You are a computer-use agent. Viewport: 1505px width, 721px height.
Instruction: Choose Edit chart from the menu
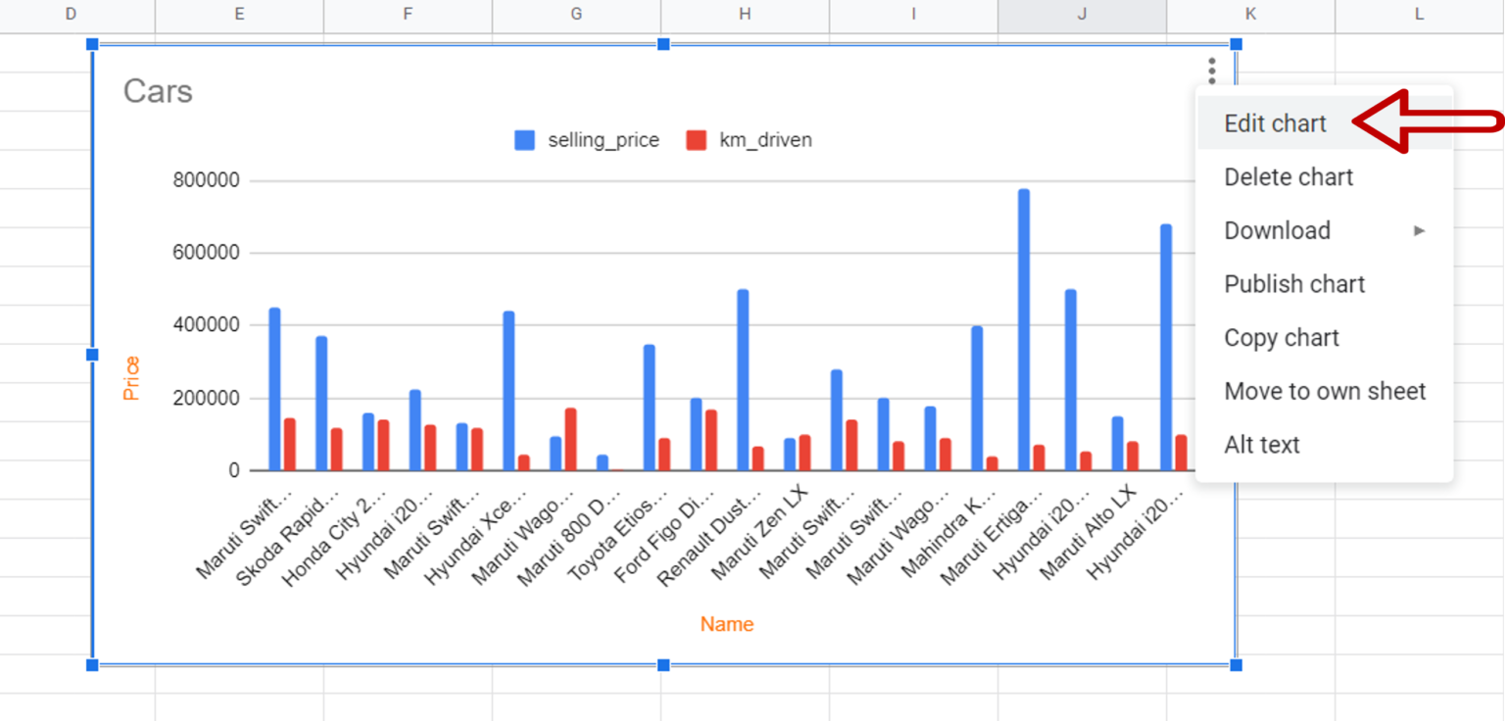pyautogui.click(x=1275, y=122)
